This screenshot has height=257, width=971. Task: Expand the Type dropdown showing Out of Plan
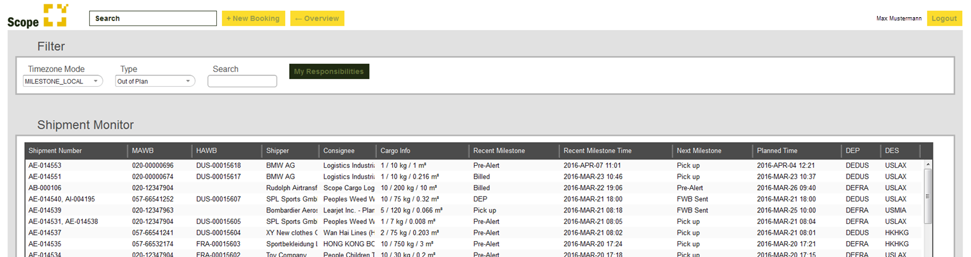[x=155, y=81]
